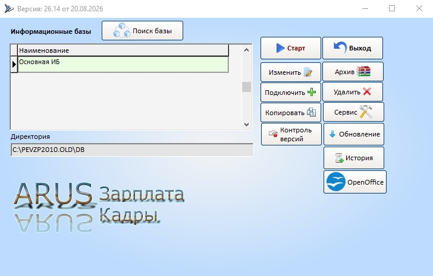
Task: Click the Подключить button label
Action: pos(285,93)
